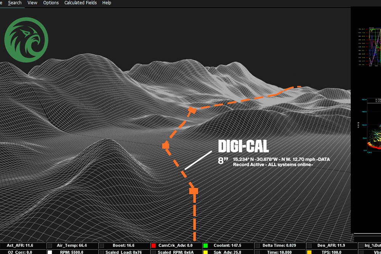Toggle the Boost field checkbox
381x254 pixels.
pyautogui.click(x=101, y=246)
